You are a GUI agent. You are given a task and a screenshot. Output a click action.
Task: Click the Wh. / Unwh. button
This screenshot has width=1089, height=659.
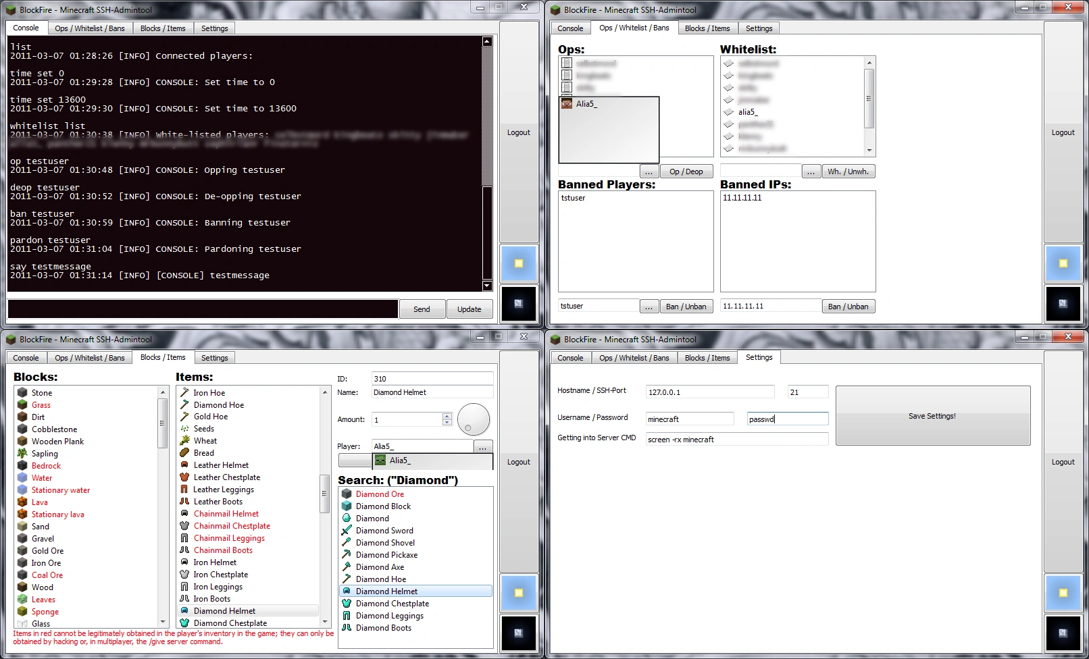coord(848,172)
